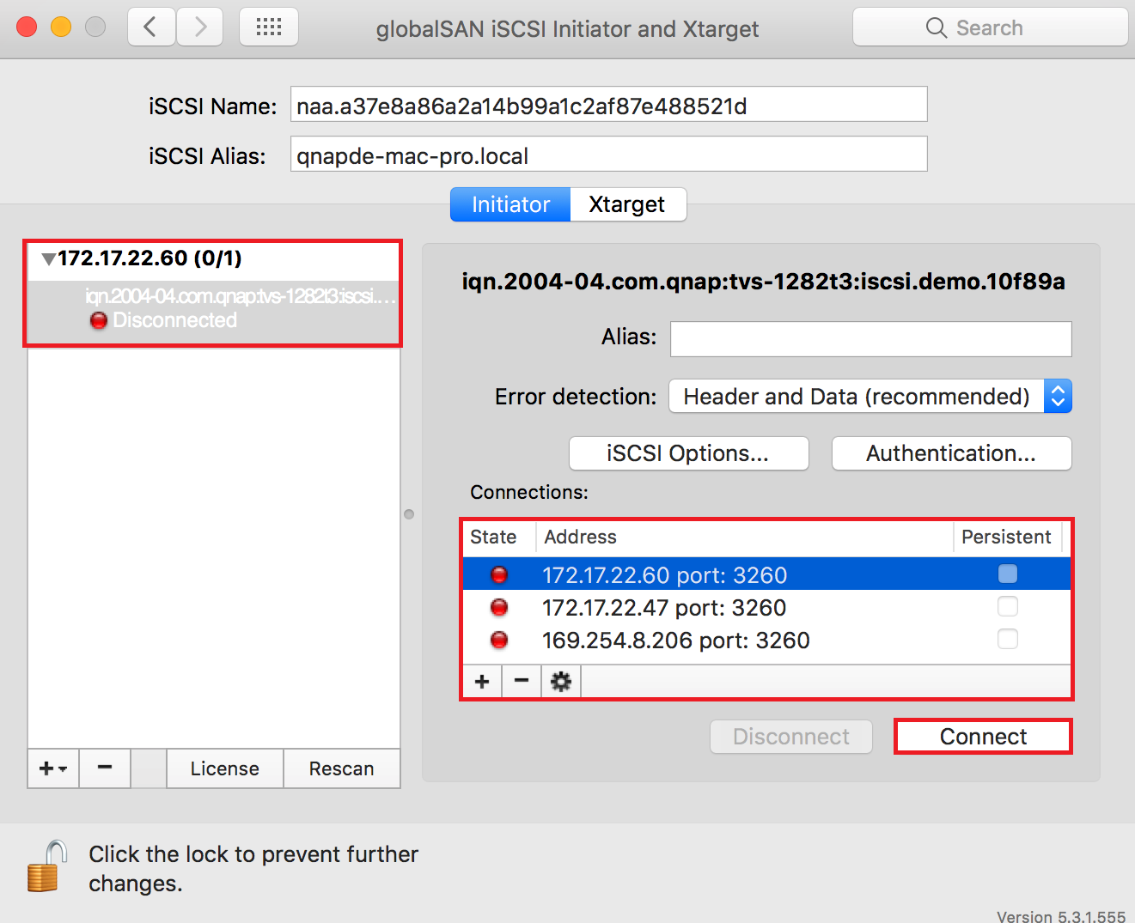Remove target using minus below target list

[105, 768]
